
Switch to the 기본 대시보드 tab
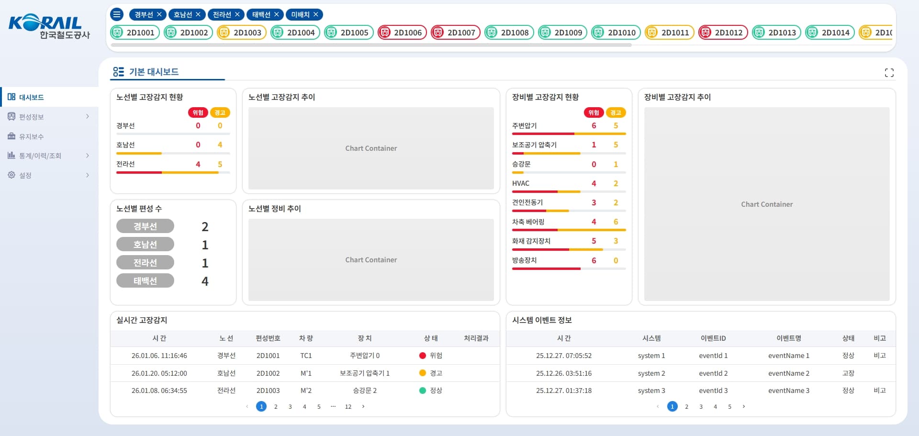(x=153, y=72)
